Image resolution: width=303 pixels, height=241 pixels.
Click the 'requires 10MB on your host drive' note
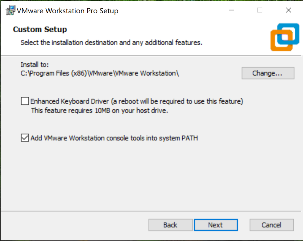pyautogui.click(x=99, y=111)
